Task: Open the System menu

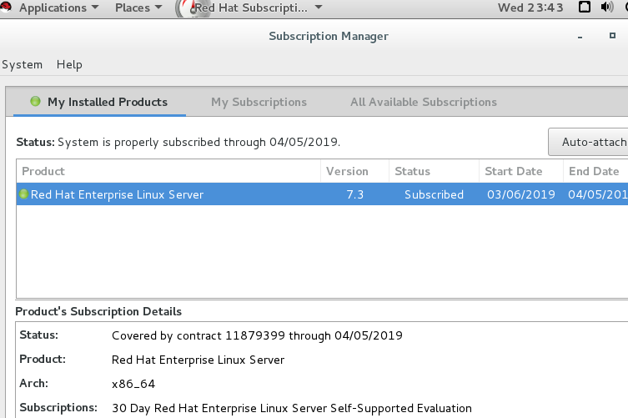Action: (22, 64)
